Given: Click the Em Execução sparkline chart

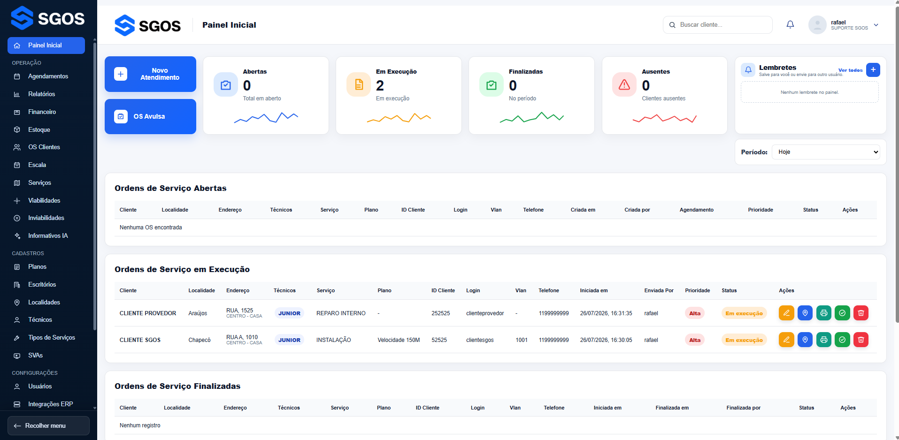Looking at the screenshot, I should point(399,117).
